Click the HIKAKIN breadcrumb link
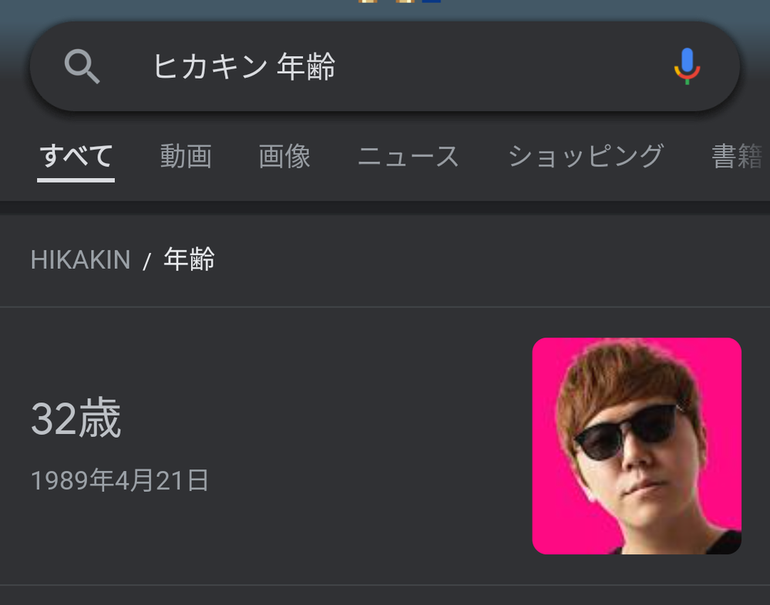 pos(80,260)
